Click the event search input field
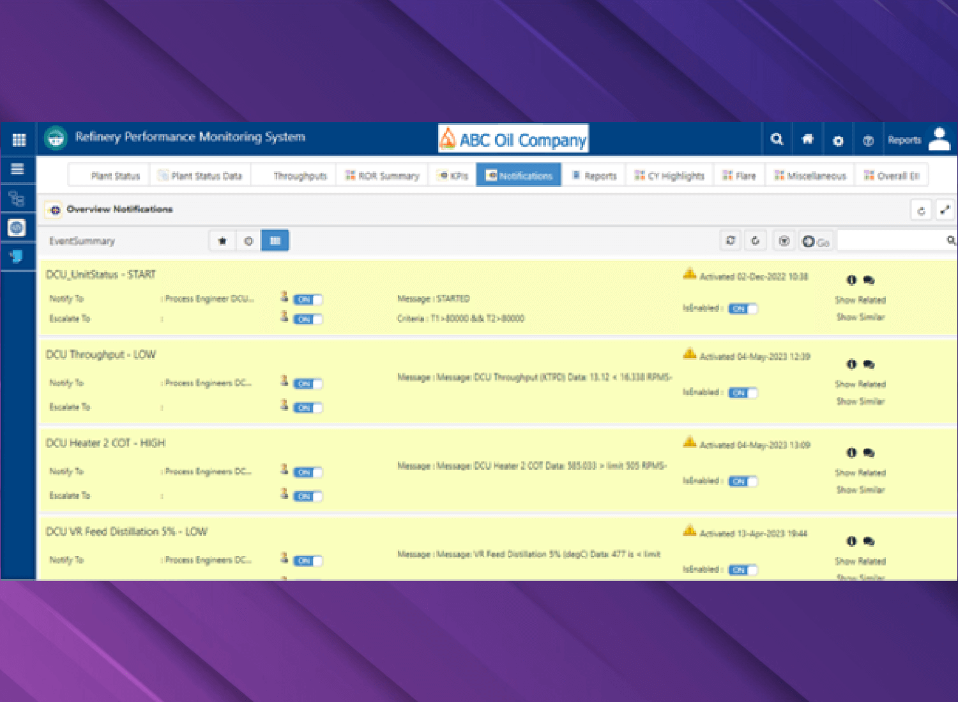Screen dimensions: 958x702 tap(891, 241)
